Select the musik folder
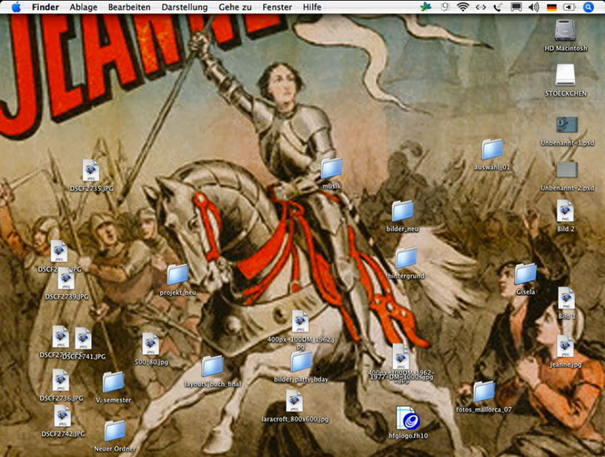The image size is (605, 457). [332, 168]
